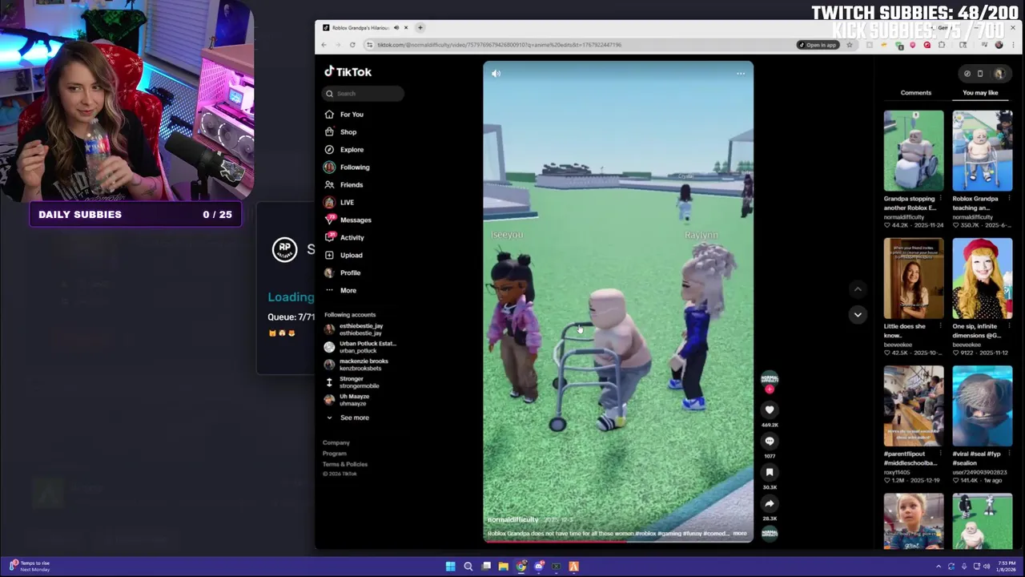Open esthiebestie_jay following account
Image resolution: width=1025 pixels, height=577 pixels.
(353, 329)
